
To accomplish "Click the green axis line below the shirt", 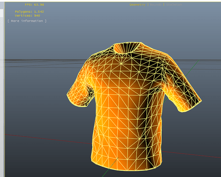I will point(110,167).
